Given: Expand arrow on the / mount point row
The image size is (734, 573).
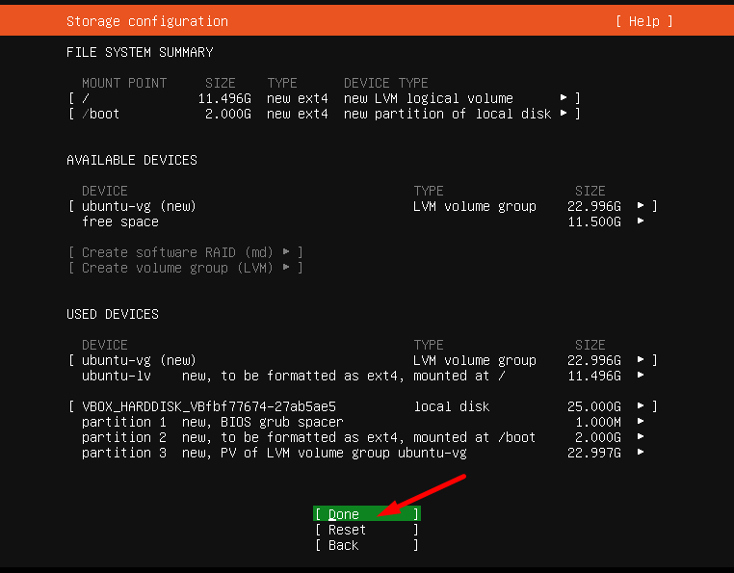Looking at the screenshot, I should (564, 97).
